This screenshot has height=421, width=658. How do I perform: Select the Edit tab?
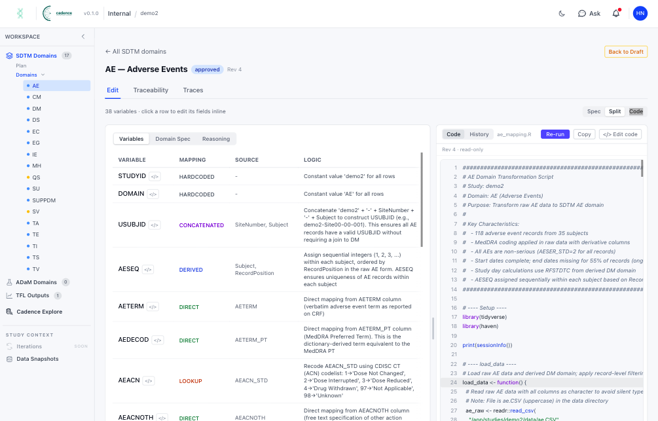coord(113,90)
